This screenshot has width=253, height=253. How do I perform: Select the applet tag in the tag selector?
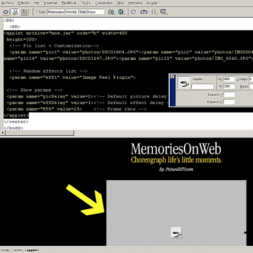[x=32, y=250]
